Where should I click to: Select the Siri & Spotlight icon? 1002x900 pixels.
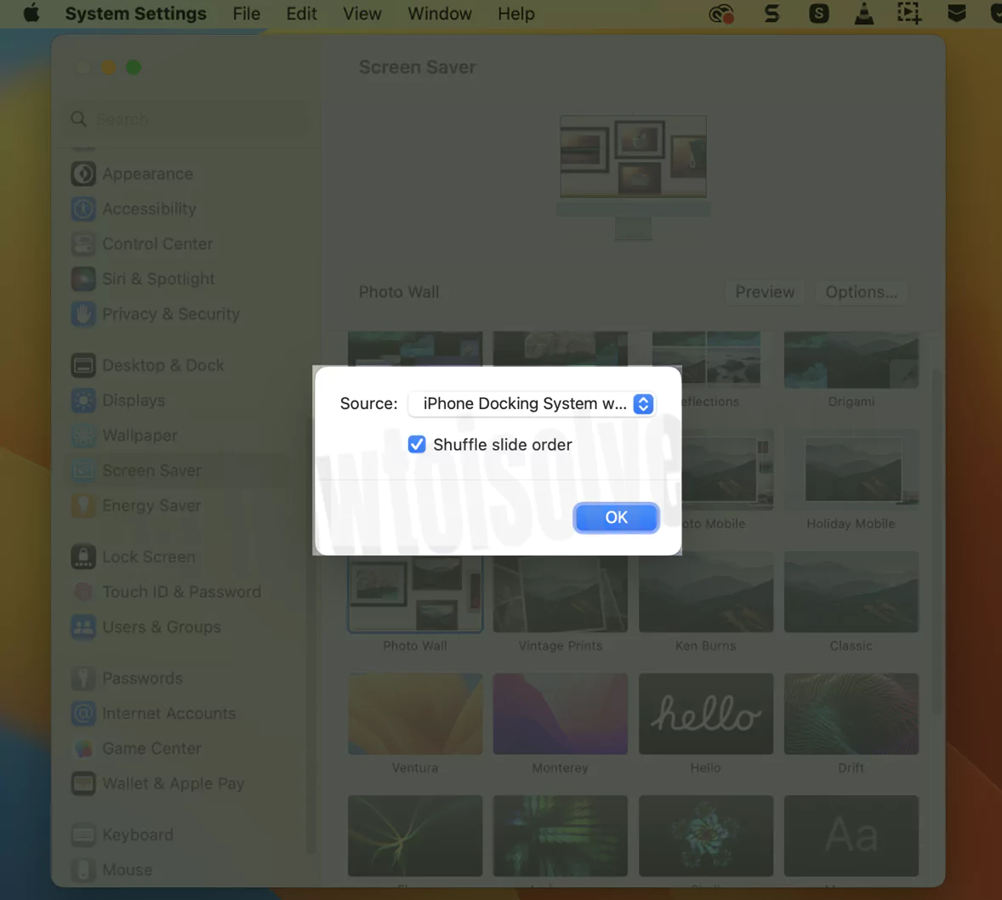pos(83,279)
